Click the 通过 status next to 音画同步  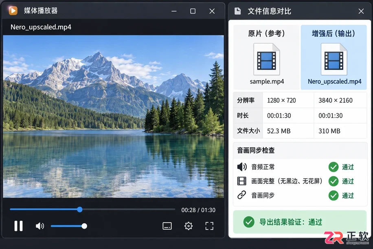click(x=348, y=196)
